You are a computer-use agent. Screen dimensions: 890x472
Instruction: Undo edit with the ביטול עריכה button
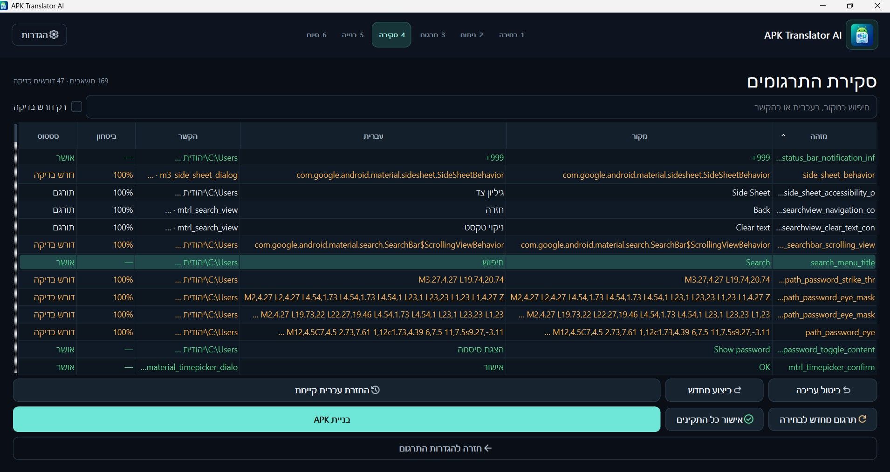point(822,390)
